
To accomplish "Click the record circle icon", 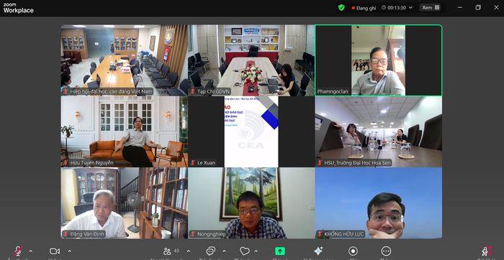I will click(353, 251).
